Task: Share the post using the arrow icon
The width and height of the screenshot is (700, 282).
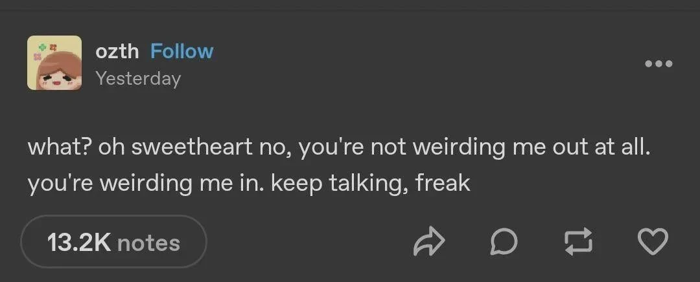Action: point(429,243)
